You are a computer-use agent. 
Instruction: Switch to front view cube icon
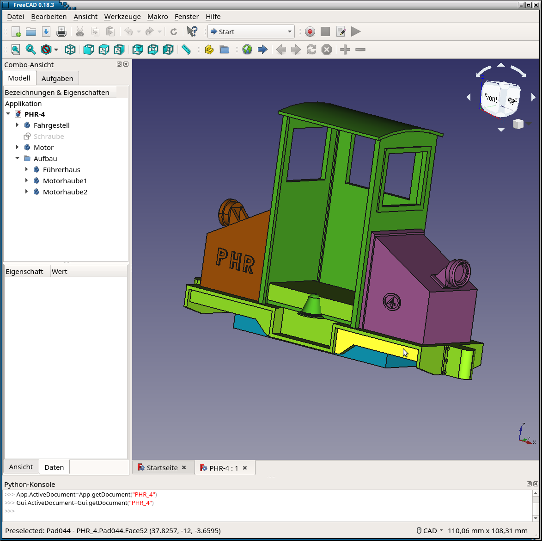[x=89, y=50]
